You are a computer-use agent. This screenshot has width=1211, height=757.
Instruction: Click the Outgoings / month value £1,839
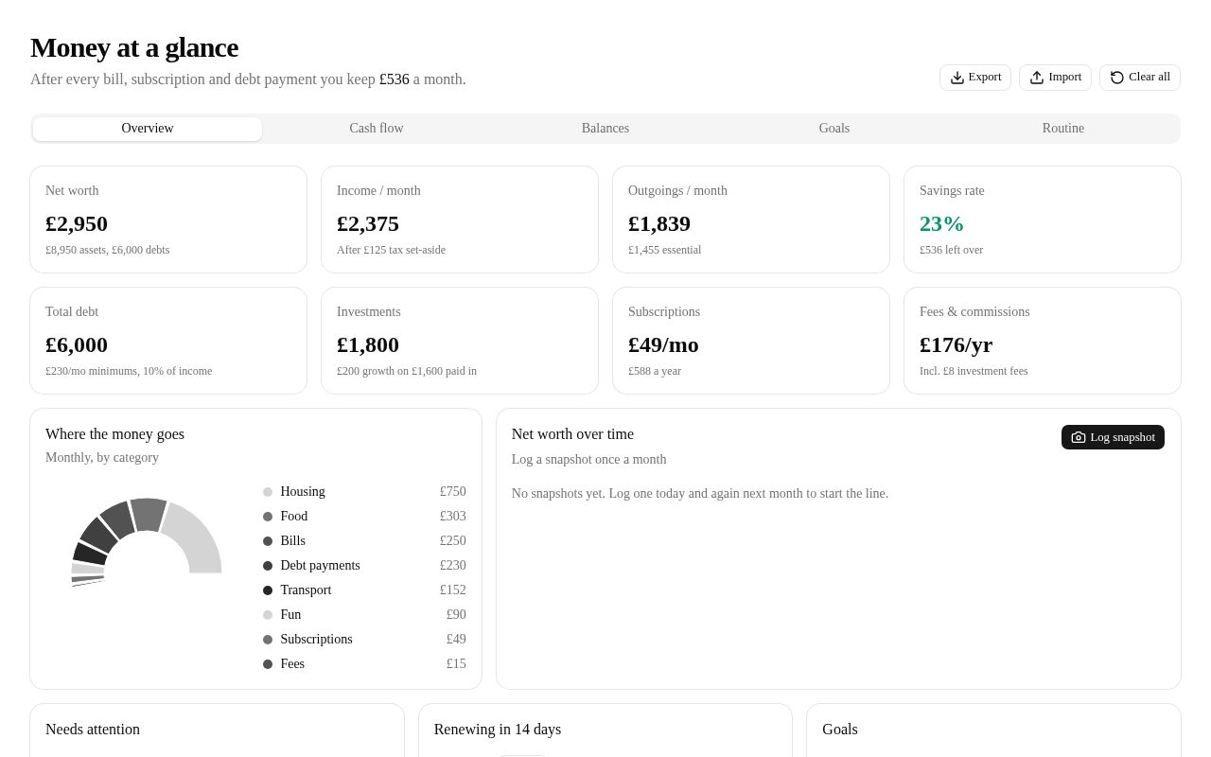point(659,224)
